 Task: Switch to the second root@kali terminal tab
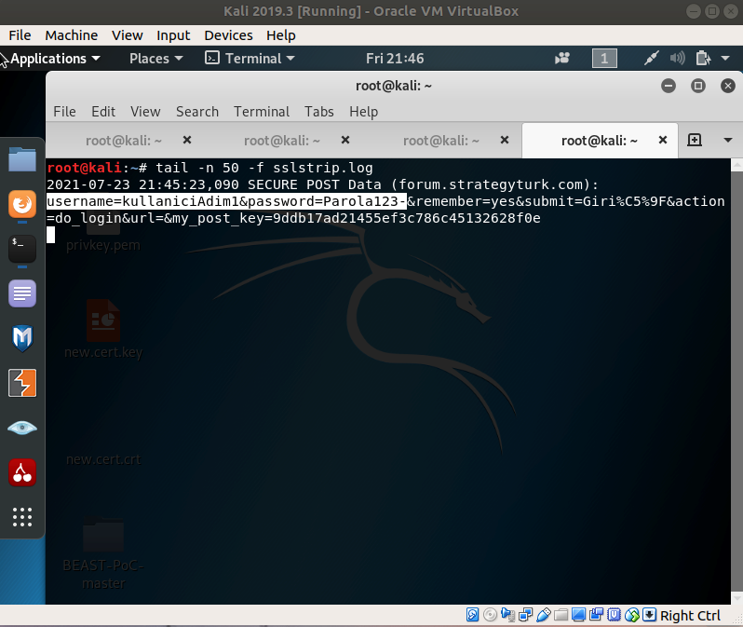[282, 141]
